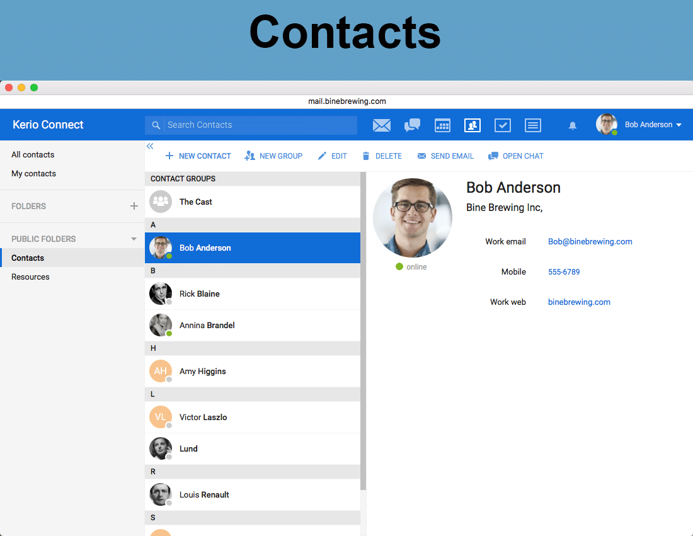Click the contact list scrollbar
Screen dimensions: 693x536
[x=364, y=331]
